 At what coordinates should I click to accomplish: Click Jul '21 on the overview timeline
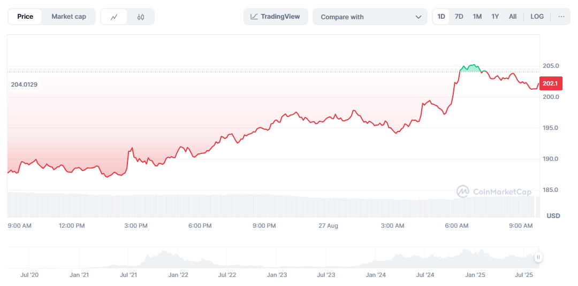[x=129, y=275]
